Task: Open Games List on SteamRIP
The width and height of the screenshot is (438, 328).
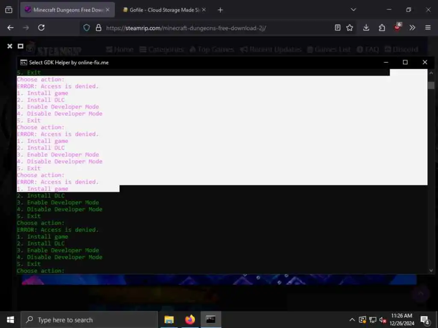Action: (x=328, y=50)
